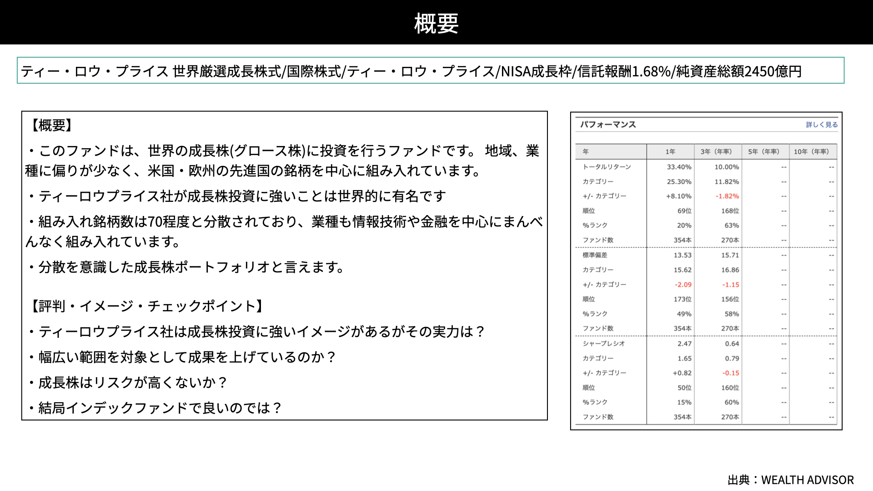Click the パフォーマンス panel heading
This screenshot has height=491, width=873.
tap(608, 125)
